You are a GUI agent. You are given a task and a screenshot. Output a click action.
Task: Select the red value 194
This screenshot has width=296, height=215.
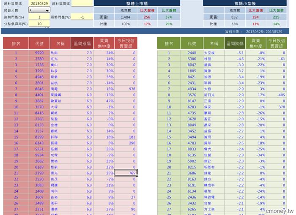click(x=255, y=17)
